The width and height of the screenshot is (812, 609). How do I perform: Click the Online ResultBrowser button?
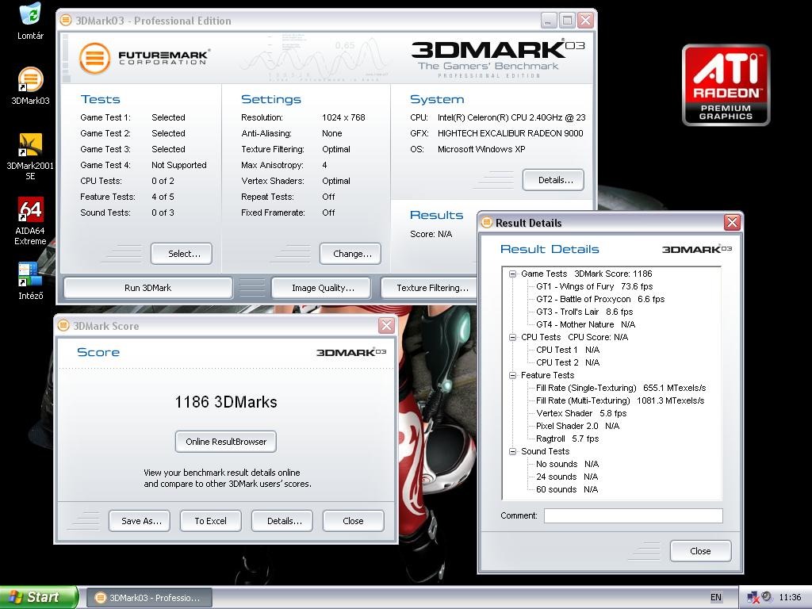(226, 442)
